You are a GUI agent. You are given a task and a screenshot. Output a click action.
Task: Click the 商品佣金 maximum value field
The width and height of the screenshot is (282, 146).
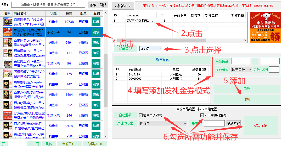click(270, 61)
